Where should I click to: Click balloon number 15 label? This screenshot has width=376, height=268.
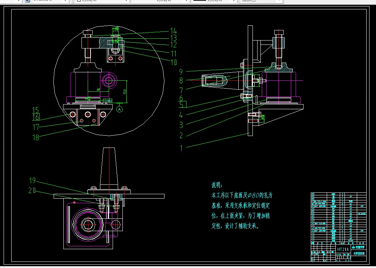[x=35, y=110]
